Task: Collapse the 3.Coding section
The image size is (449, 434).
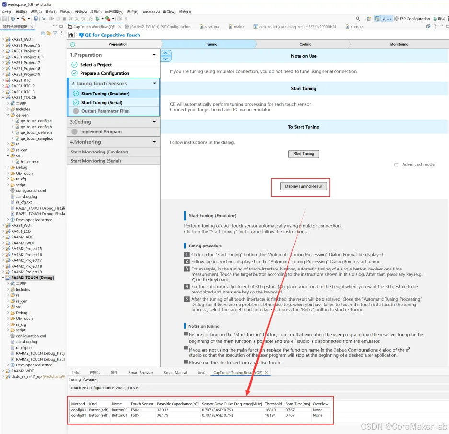Action: pos(154,122)
